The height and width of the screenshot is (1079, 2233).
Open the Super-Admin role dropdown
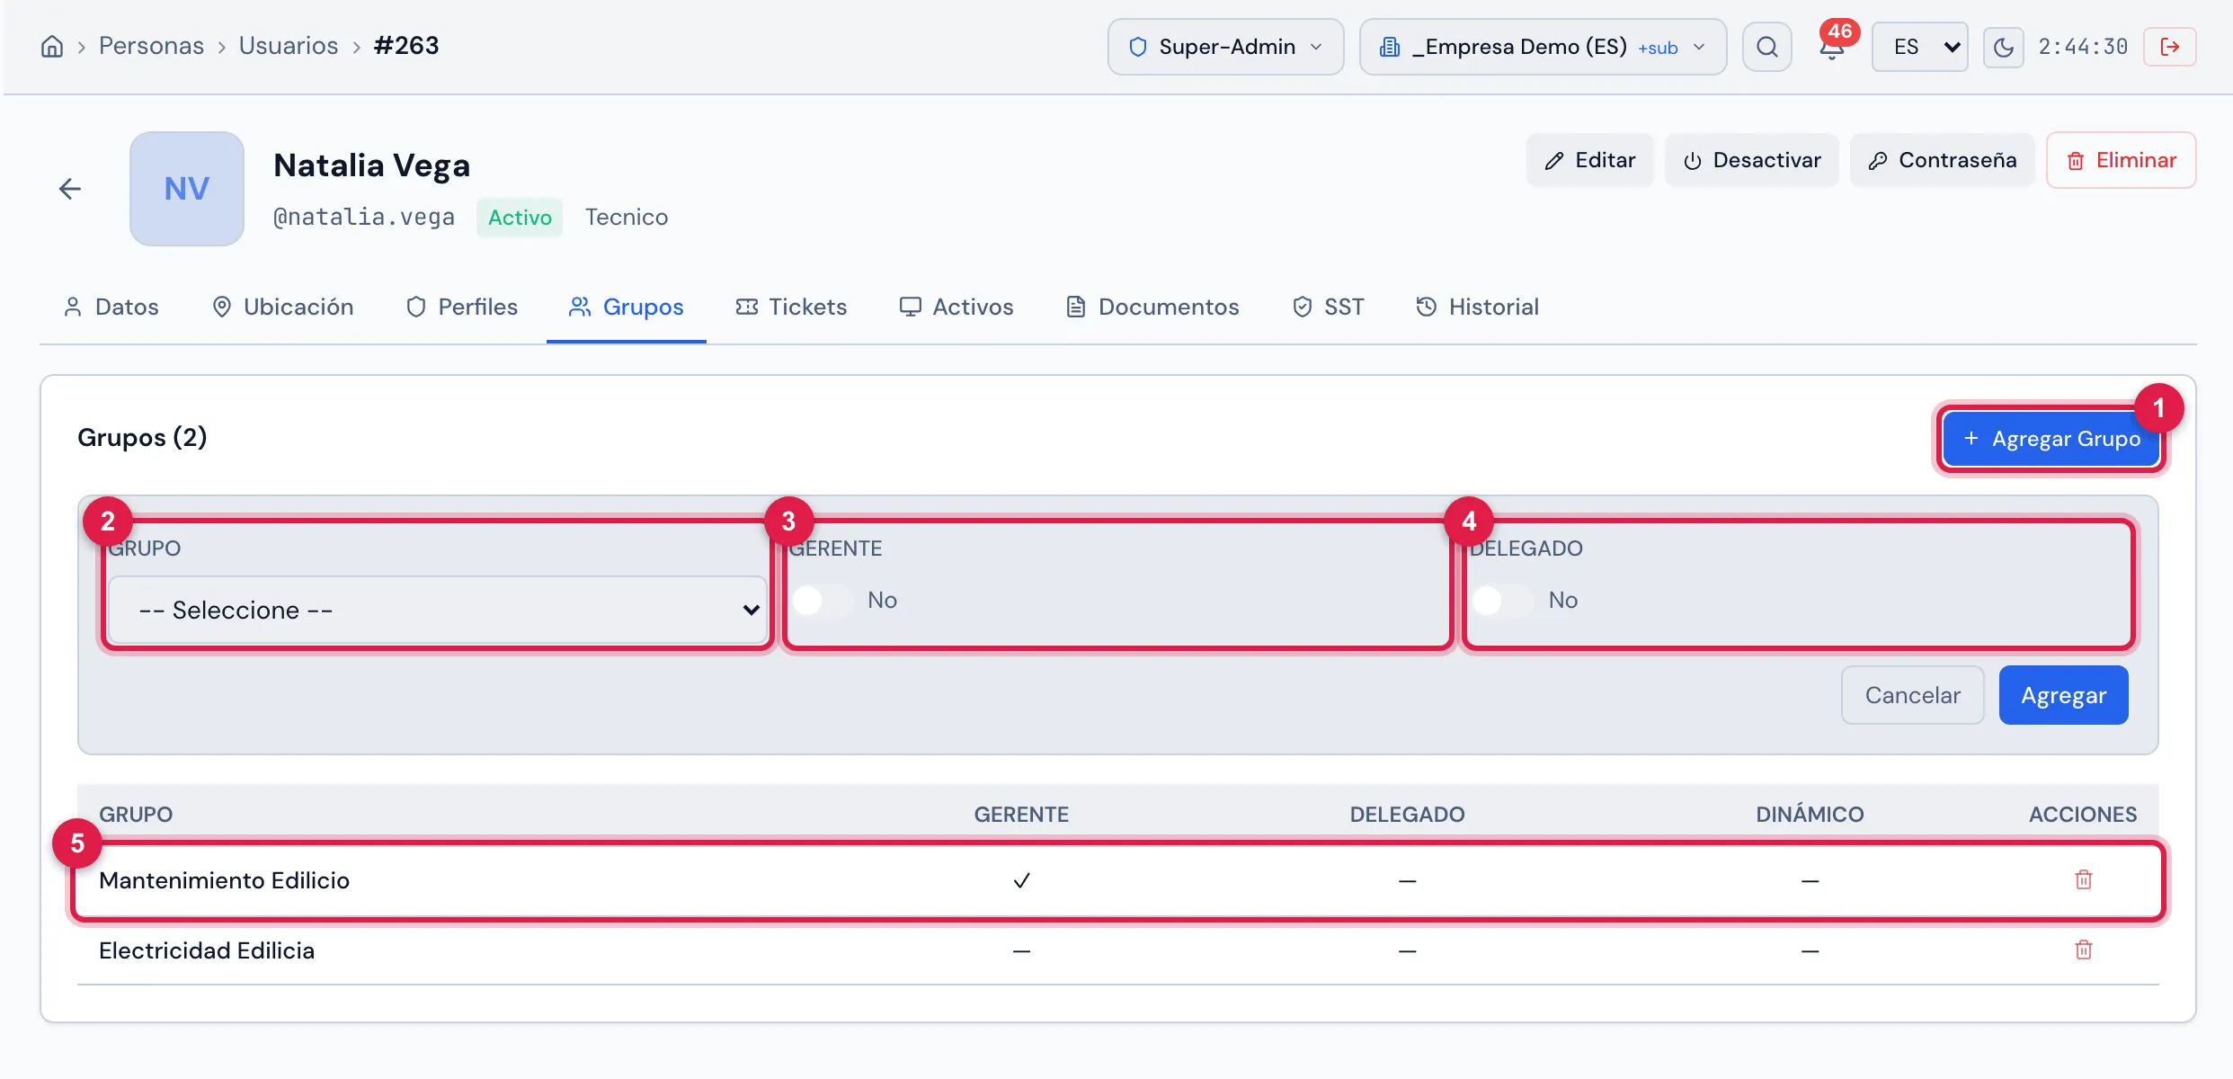tap(1225, 47)
